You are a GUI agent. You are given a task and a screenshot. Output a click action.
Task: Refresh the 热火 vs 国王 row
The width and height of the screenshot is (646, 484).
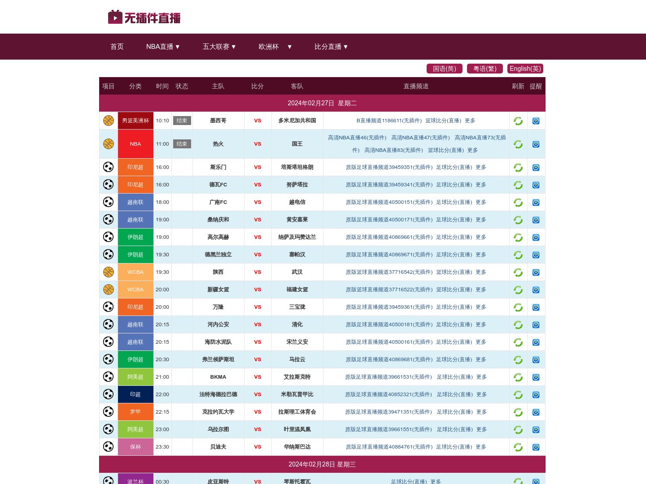coord(518,144)
